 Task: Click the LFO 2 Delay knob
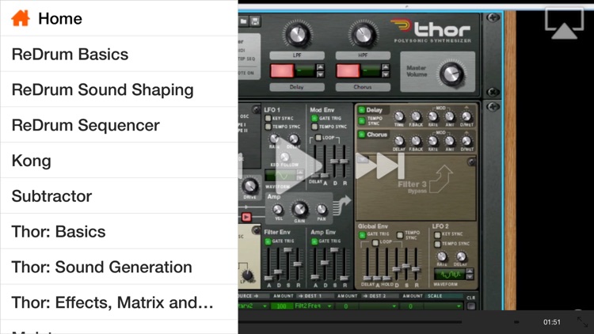461,256
